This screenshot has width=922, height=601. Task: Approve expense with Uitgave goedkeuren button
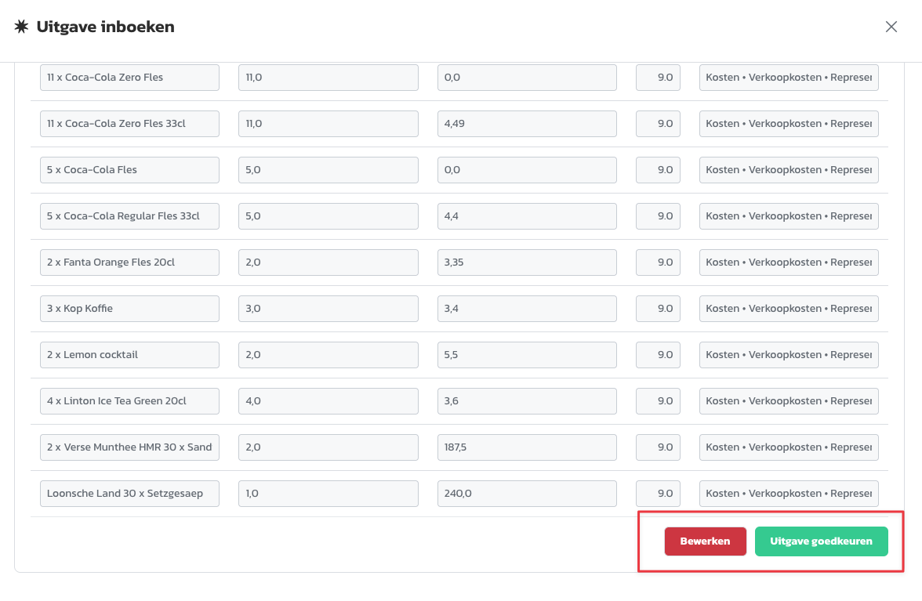821,541
